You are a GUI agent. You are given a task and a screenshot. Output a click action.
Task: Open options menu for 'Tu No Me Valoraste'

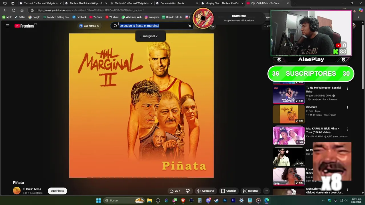pyautogui.click(x=348, y=88)
